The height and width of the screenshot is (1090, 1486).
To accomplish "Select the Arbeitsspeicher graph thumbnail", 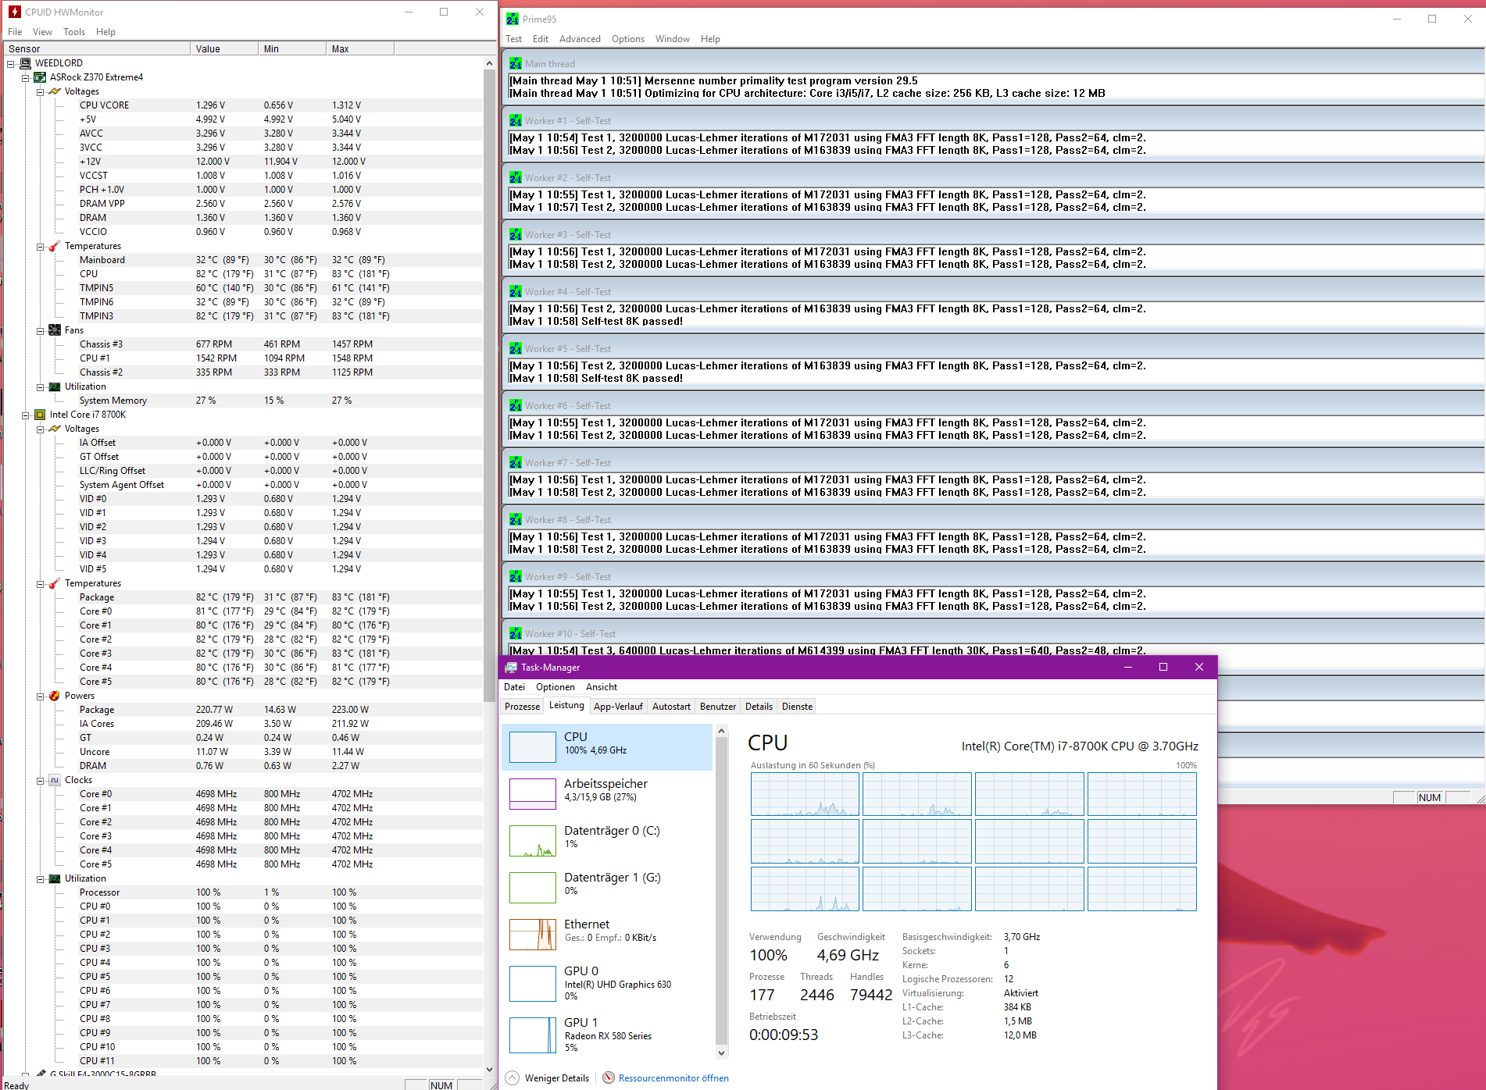I will point(533,794).
